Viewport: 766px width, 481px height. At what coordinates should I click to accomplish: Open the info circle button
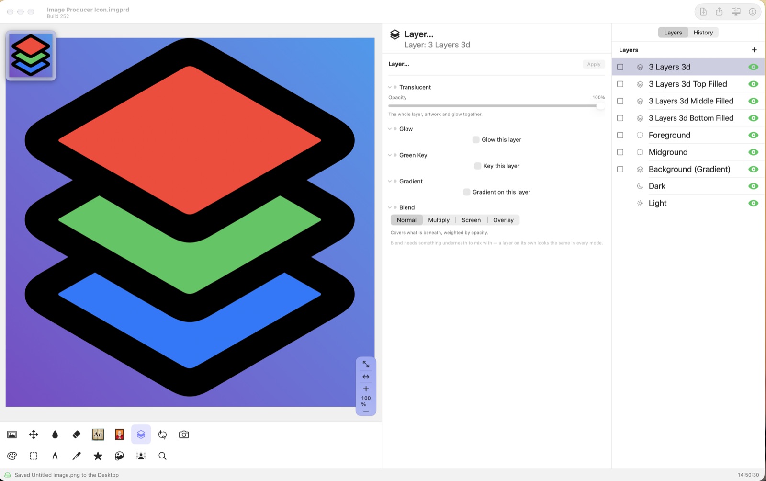(x=753, y=11)
